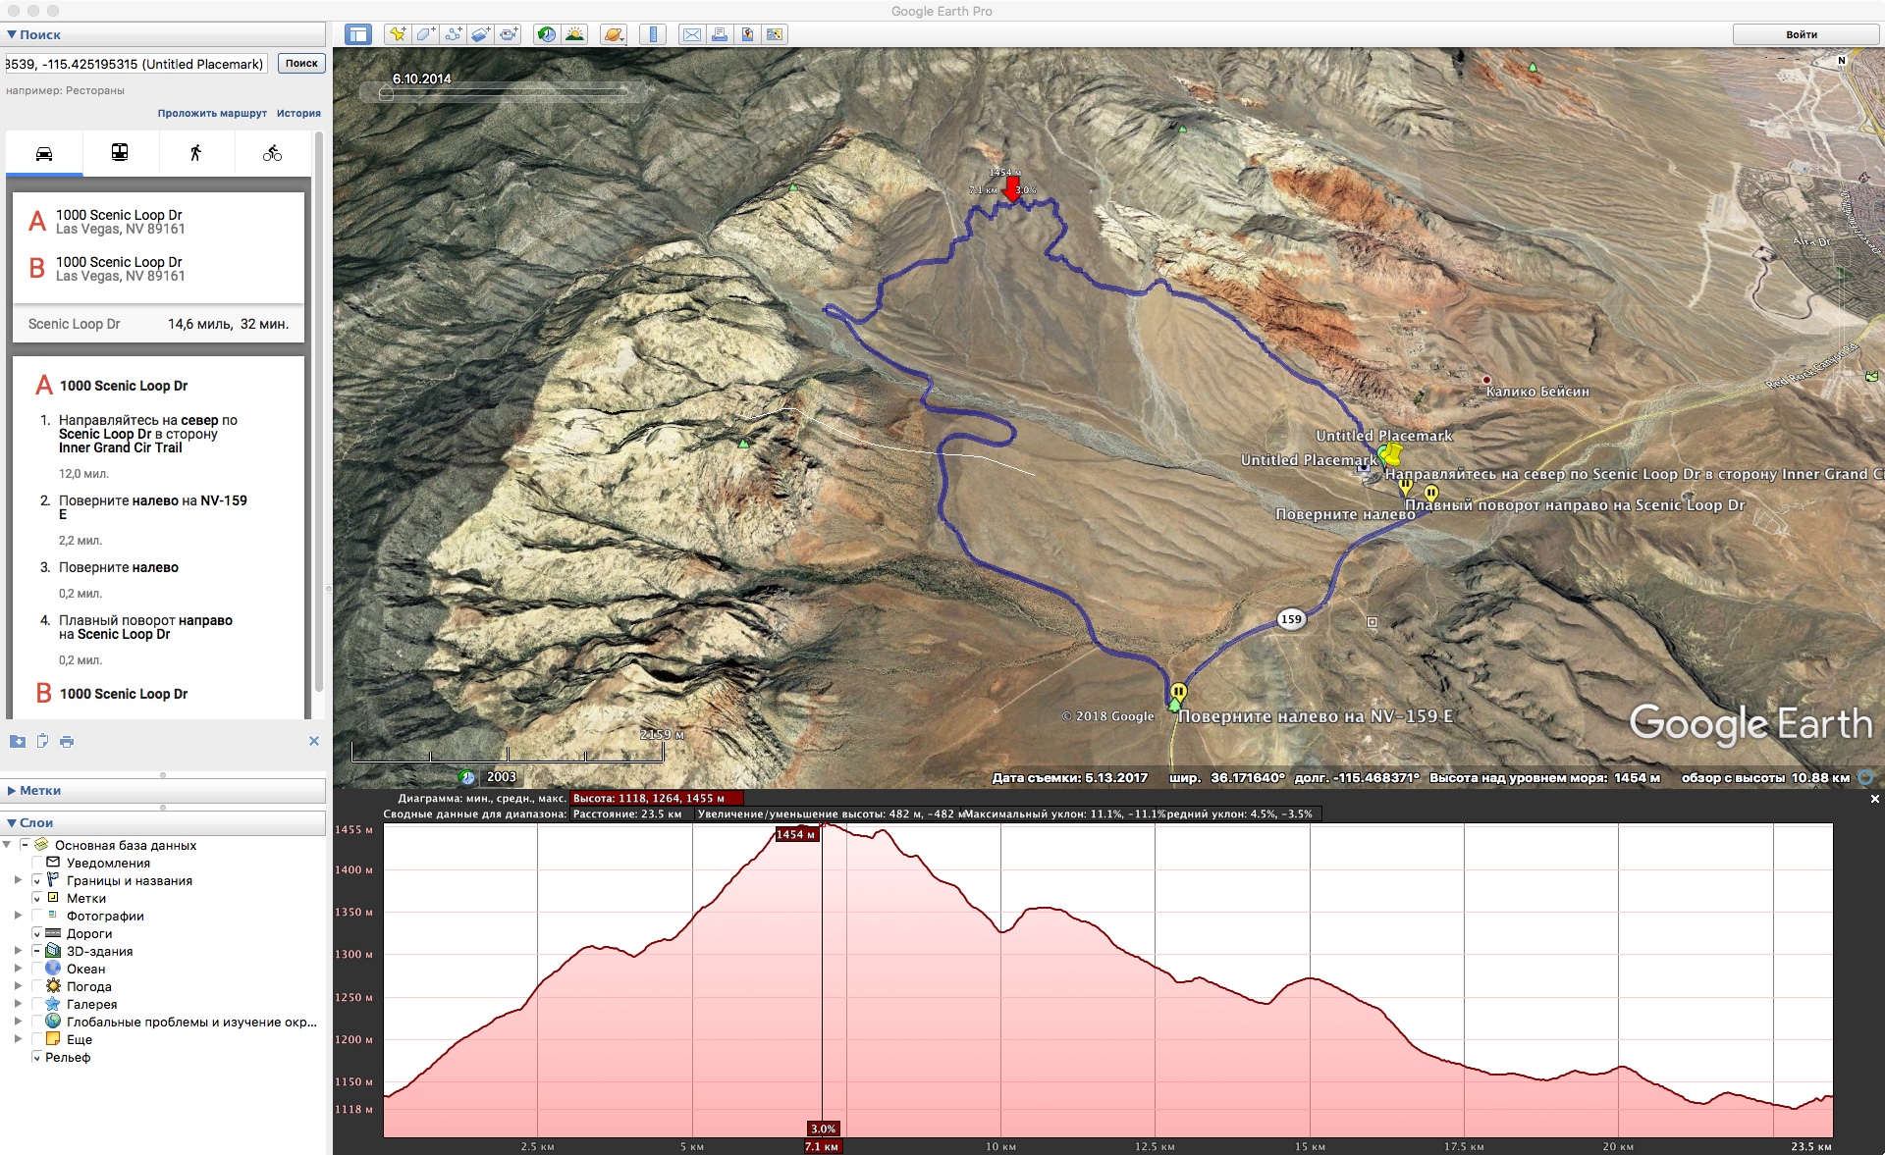Select walking directions tab

(195, 153)
